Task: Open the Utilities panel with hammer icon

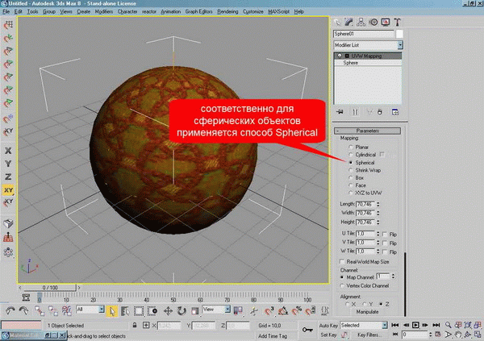Action: [398, 22]
